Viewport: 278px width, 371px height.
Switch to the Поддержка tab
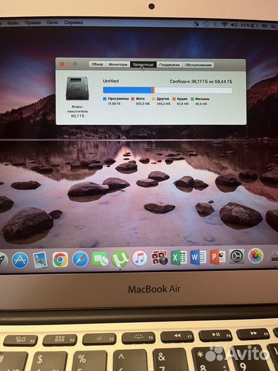pyautogui.click(x=170, y=65)
